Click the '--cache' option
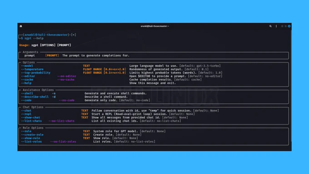 coord(27,80)
